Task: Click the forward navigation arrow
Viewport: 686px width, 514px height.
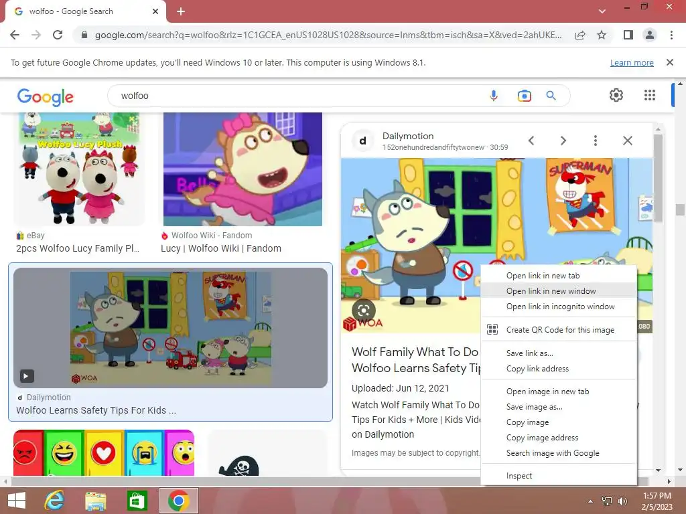Action: point(36,35)
